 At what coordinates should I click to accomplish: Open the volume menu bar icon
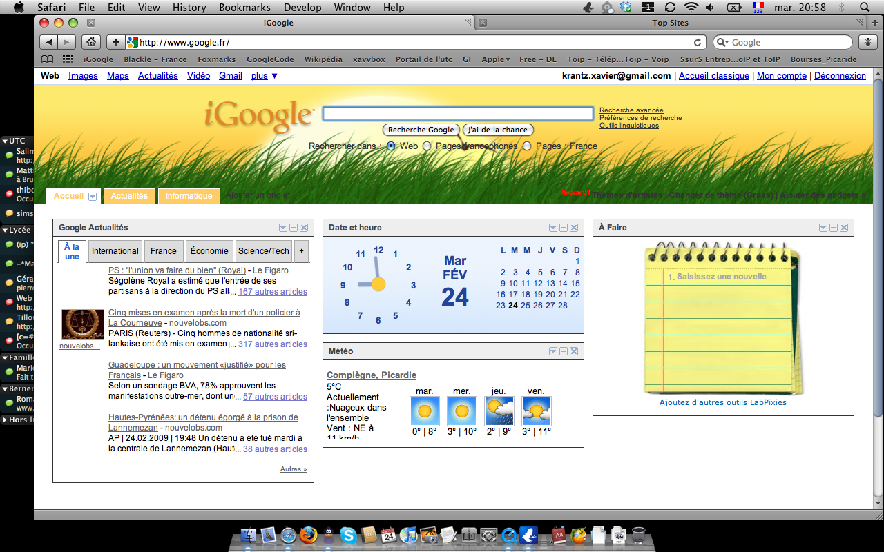tap(710, 8)
